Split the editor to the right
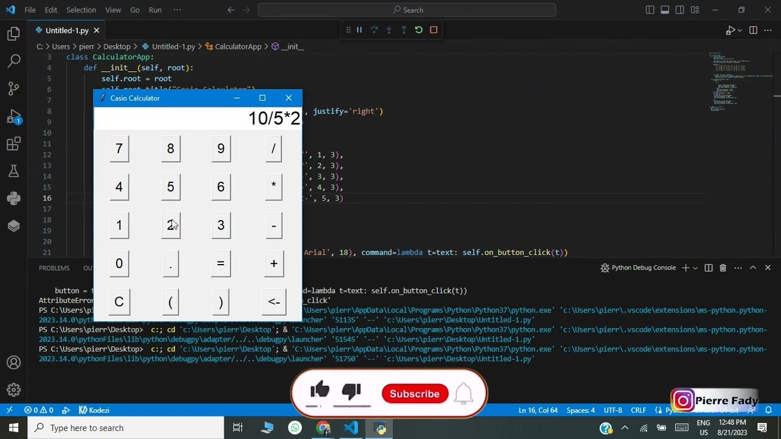This screenshot has width=781, height=439. [x=753, y=30]
